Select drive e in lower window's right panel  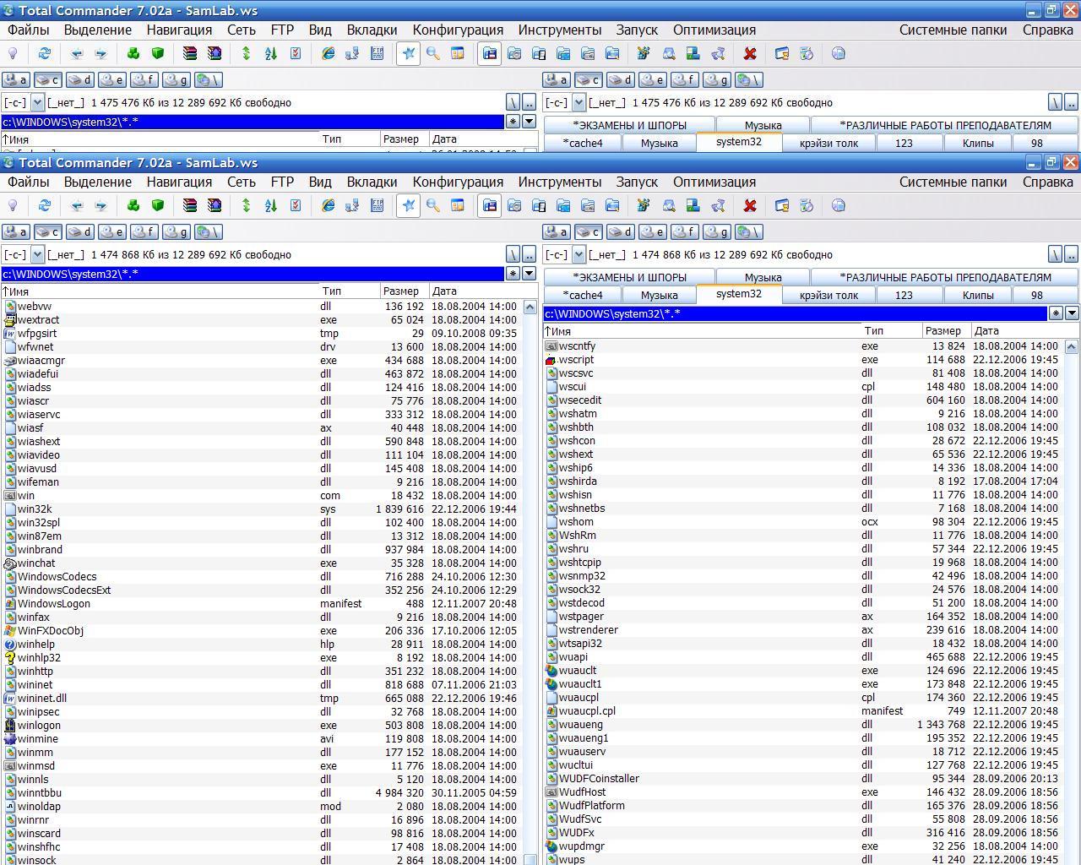[x=652, y=231]
